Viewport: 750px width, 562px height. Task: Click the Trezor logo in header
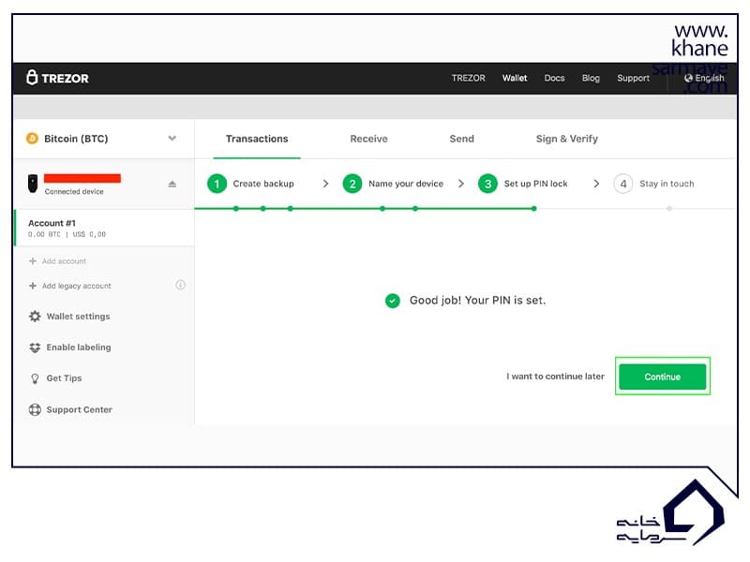pyautogui.click(x=57, y=78)
